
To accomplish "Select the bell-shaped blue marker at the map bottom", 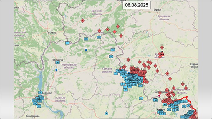I will coord(107,113).
